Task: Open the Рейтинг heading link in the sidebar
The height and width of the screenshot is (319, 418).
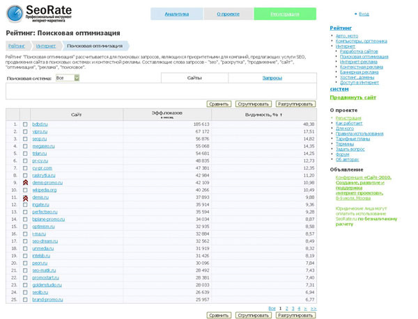Action: tap(341, 28)
